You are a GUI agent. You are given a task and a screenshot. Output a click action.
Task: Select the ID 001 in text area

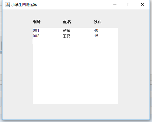[x=36, y=30]
